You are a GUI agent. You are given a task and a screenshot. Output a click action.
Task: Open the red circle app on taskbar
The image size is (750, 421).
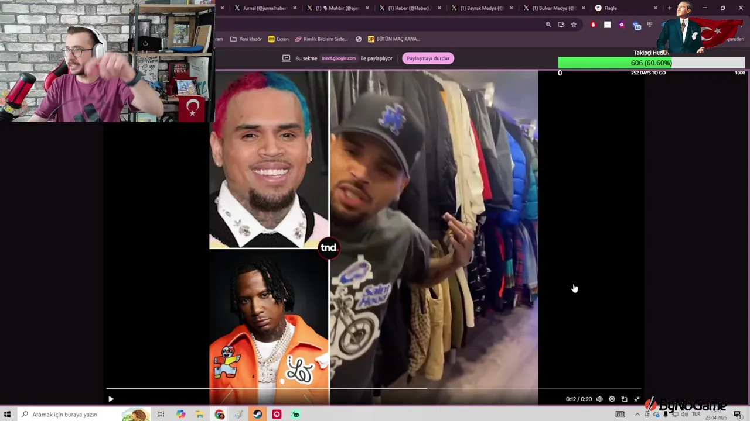(x=277, y=415)
